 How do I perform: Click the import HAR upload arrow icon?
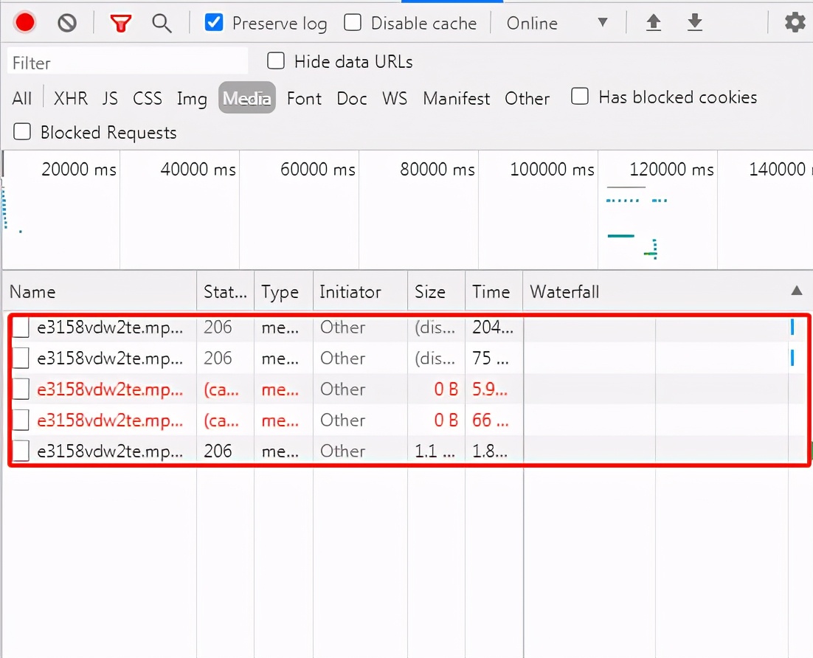653,23
